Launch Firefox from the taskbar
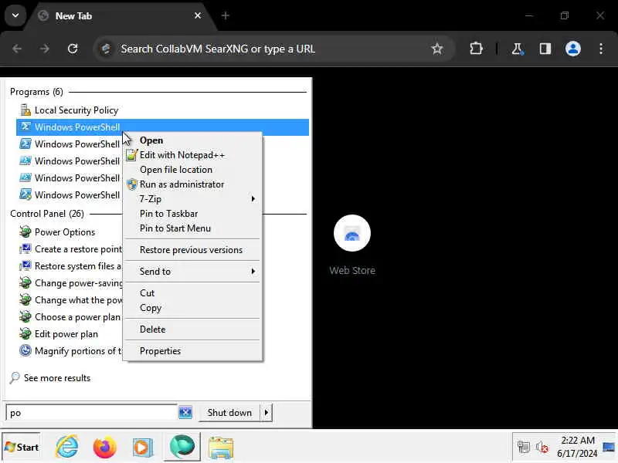 point(105,448)
